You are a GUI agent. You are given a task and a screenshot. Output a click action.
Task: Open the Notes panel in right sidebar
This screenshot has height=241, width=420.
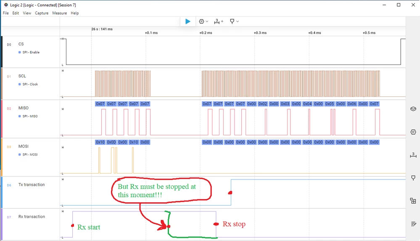point(413,224)
